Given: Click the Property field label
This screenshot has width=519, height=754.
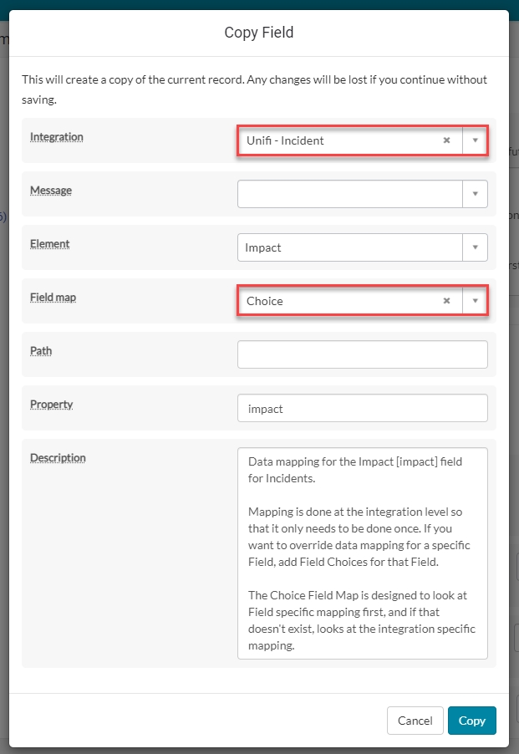Looking at the screenshot, I should 52,404.
